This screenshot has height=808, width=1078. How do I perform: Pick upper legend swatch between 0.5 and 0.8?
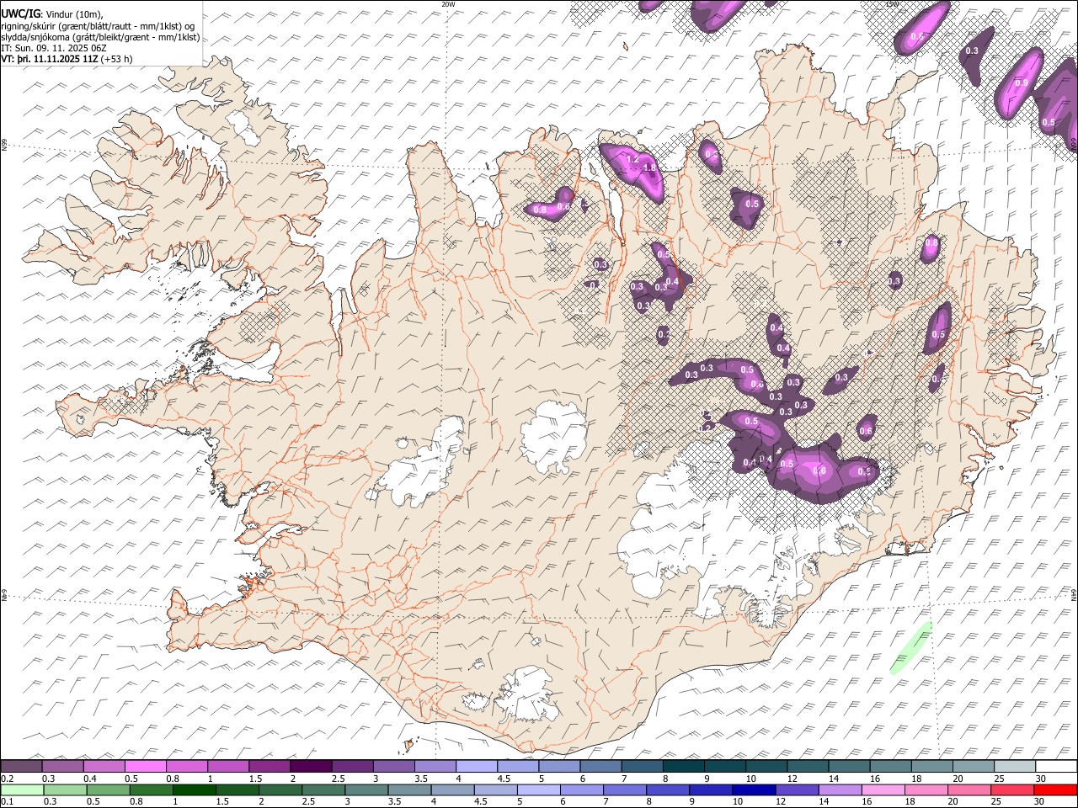tap(146, 766)
